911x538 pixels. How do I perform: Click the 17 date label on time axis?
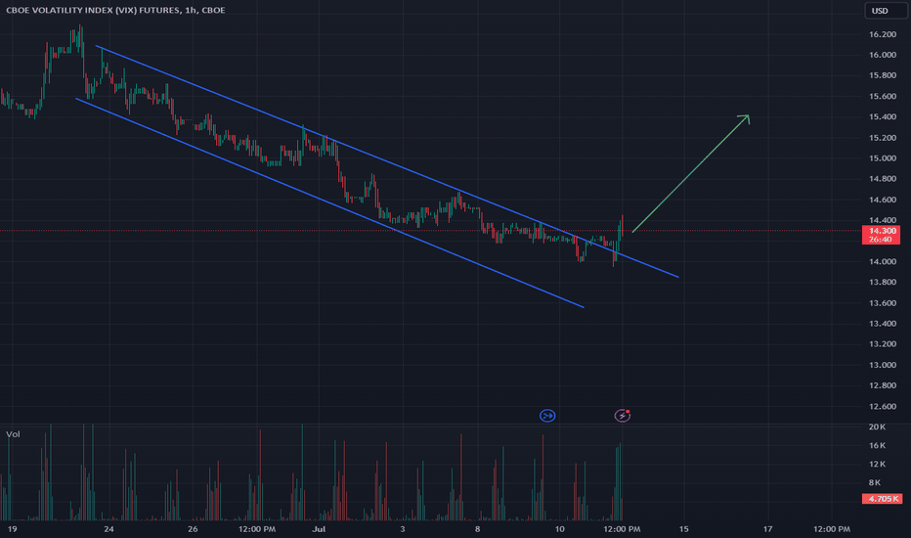[x=767, y=528]
